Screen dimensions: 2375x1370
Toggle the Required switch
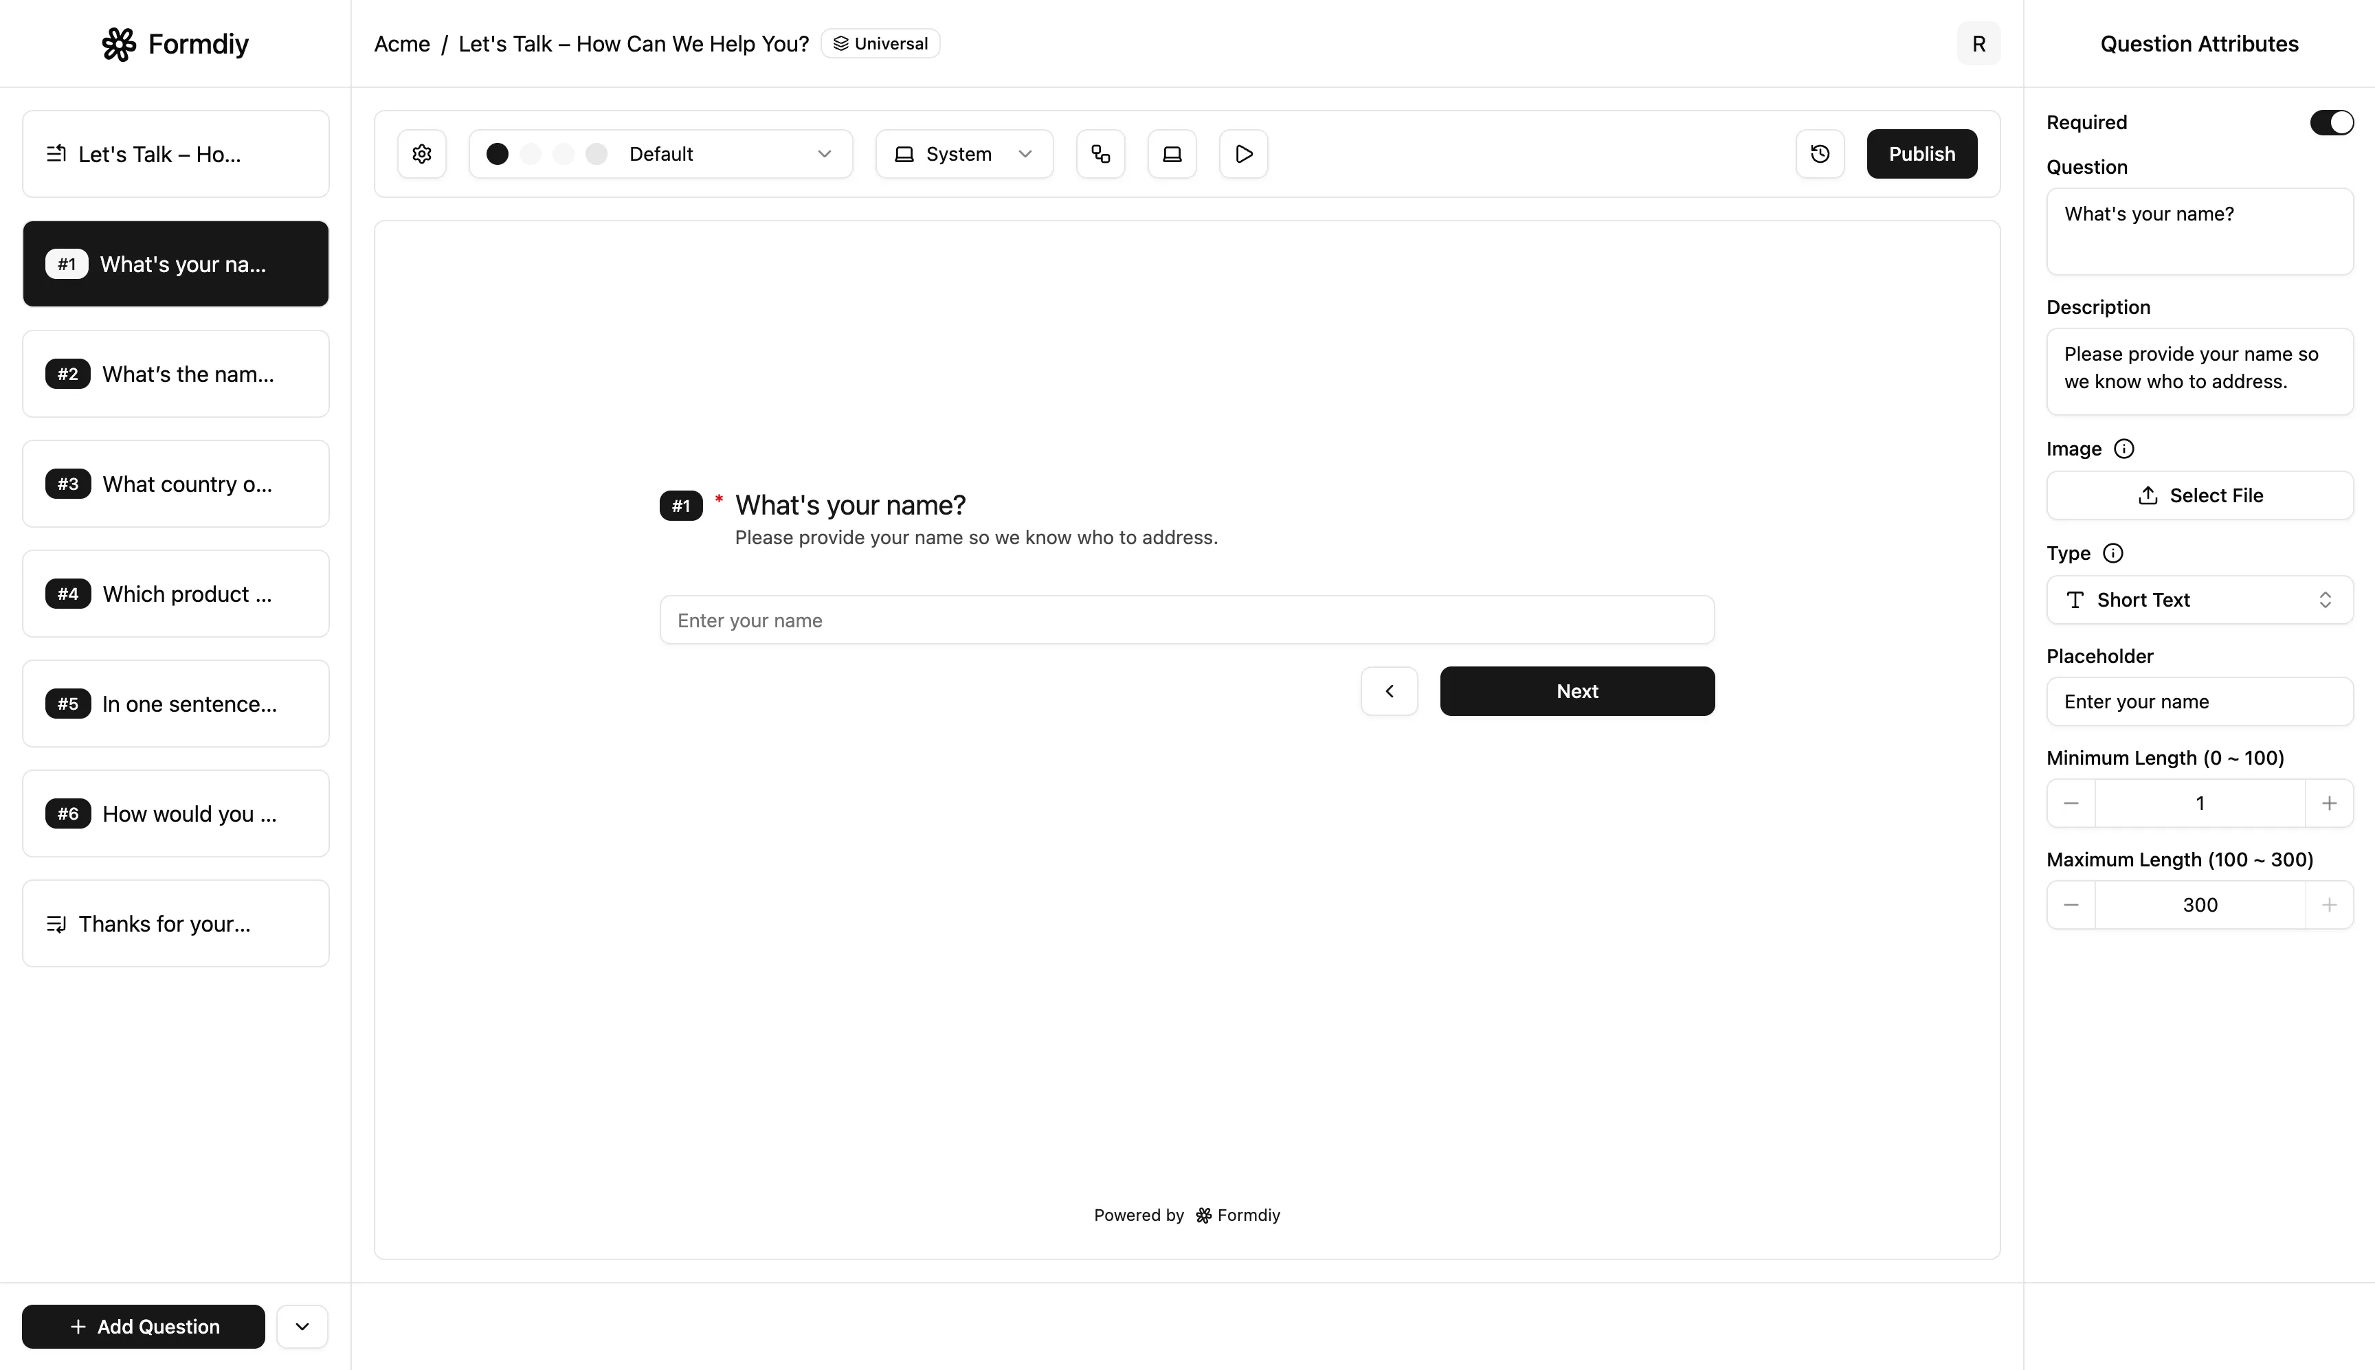pyautogui.click(x=2332, y=123)
